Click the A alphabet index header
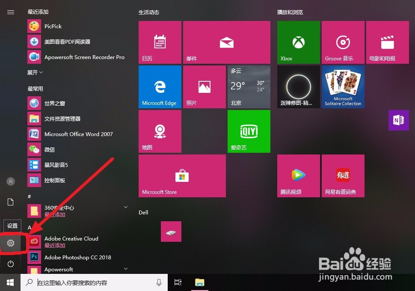Viewport: 415px width, 291px height. [30, 228]
